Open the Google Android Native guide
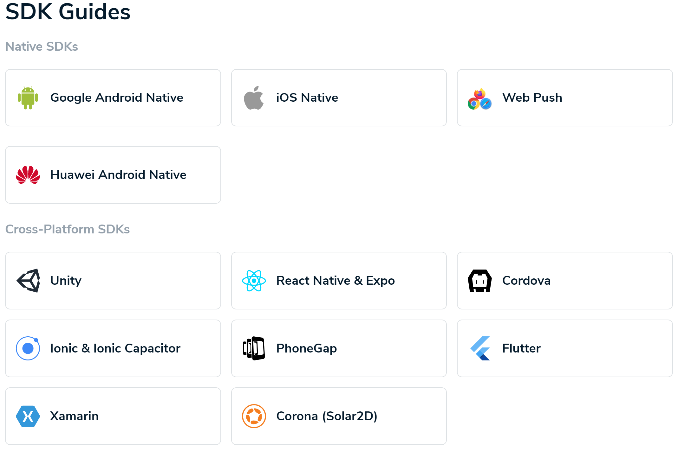Screen dimensions: 678x451 (113, 98)
